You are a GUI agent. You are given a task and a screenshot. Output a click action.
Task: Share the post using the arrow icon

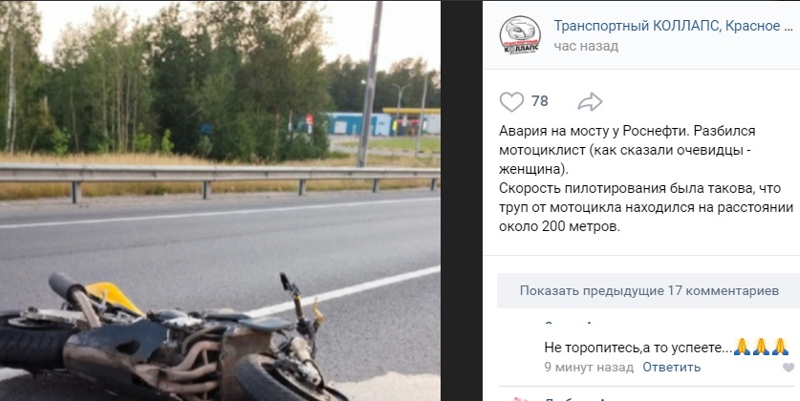coord(590,102)
